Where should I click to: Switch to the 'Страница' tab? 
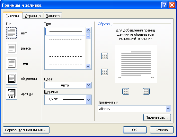point(33,16)
